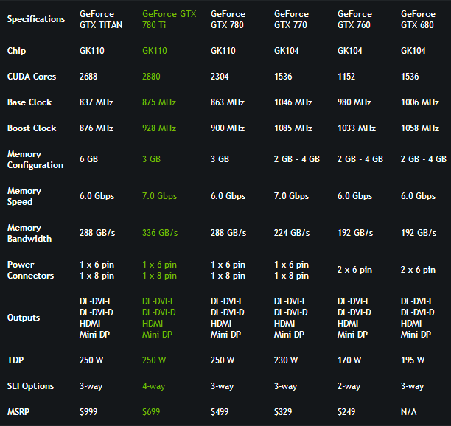Select the 1033 MHz boost clock value
This screenshot has width=451, height=426.
(x=357, y=128)
